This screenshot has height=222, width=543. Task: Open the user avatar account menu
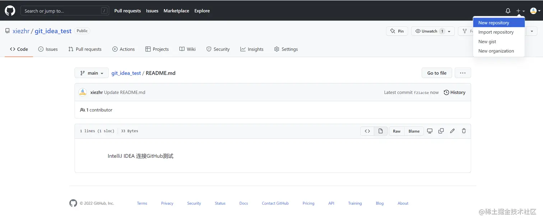pos(535,11)
